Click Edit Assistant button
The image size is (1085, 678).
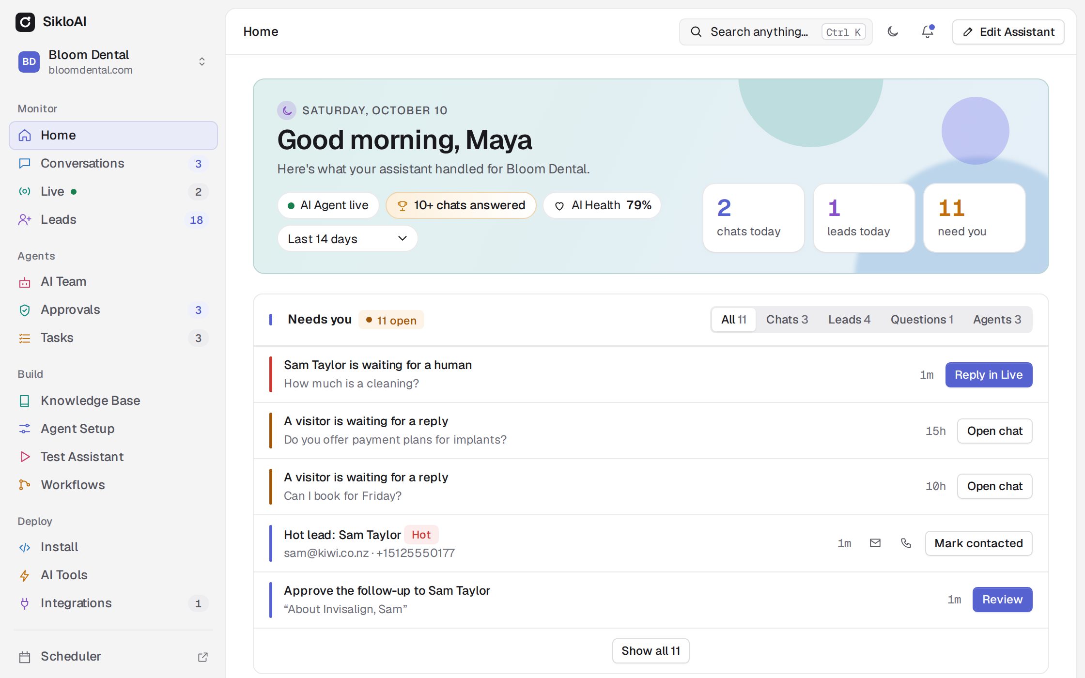pyautogui.click(x=1008, y=32)
